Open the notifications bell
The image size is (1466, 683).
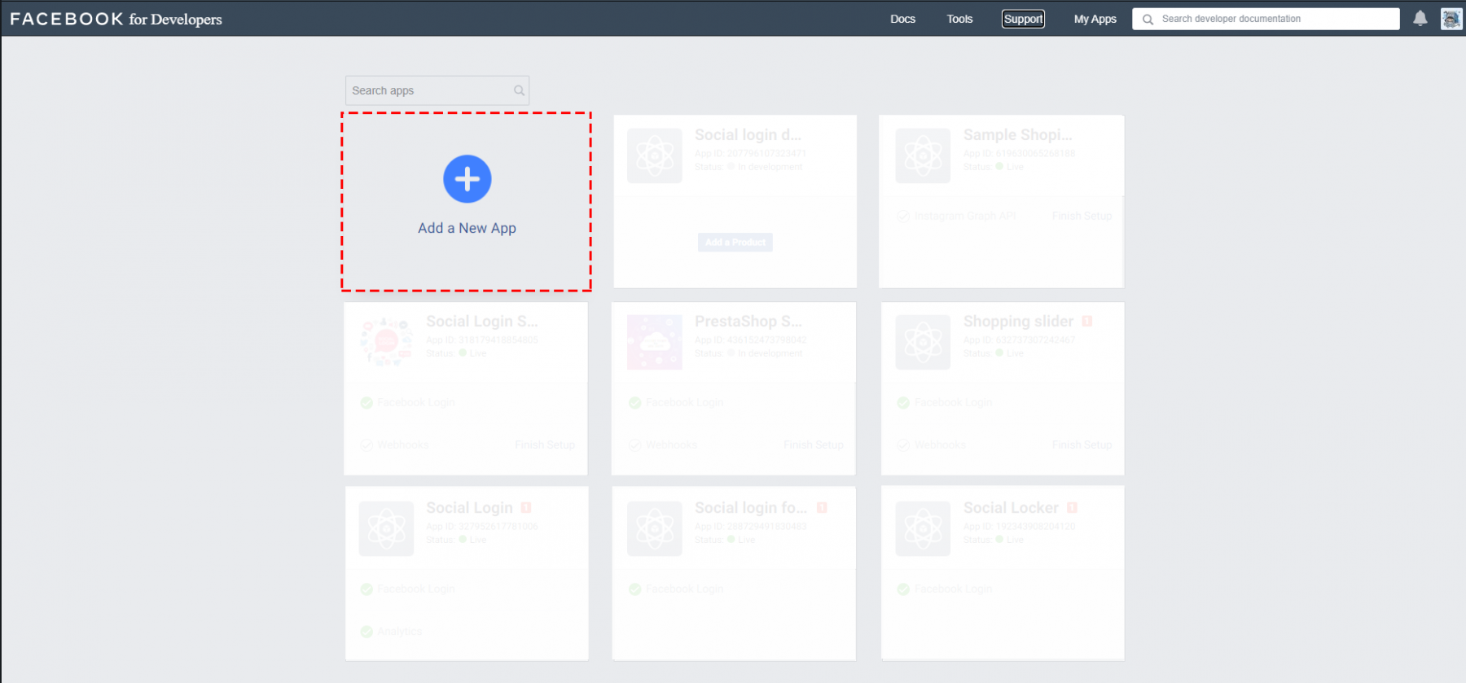(1420, 19)
